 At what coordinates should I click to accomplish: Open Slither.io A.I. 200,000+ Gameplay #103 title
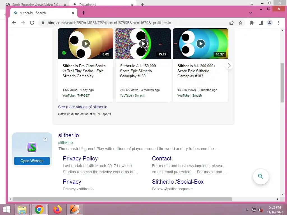click(196, 71)
